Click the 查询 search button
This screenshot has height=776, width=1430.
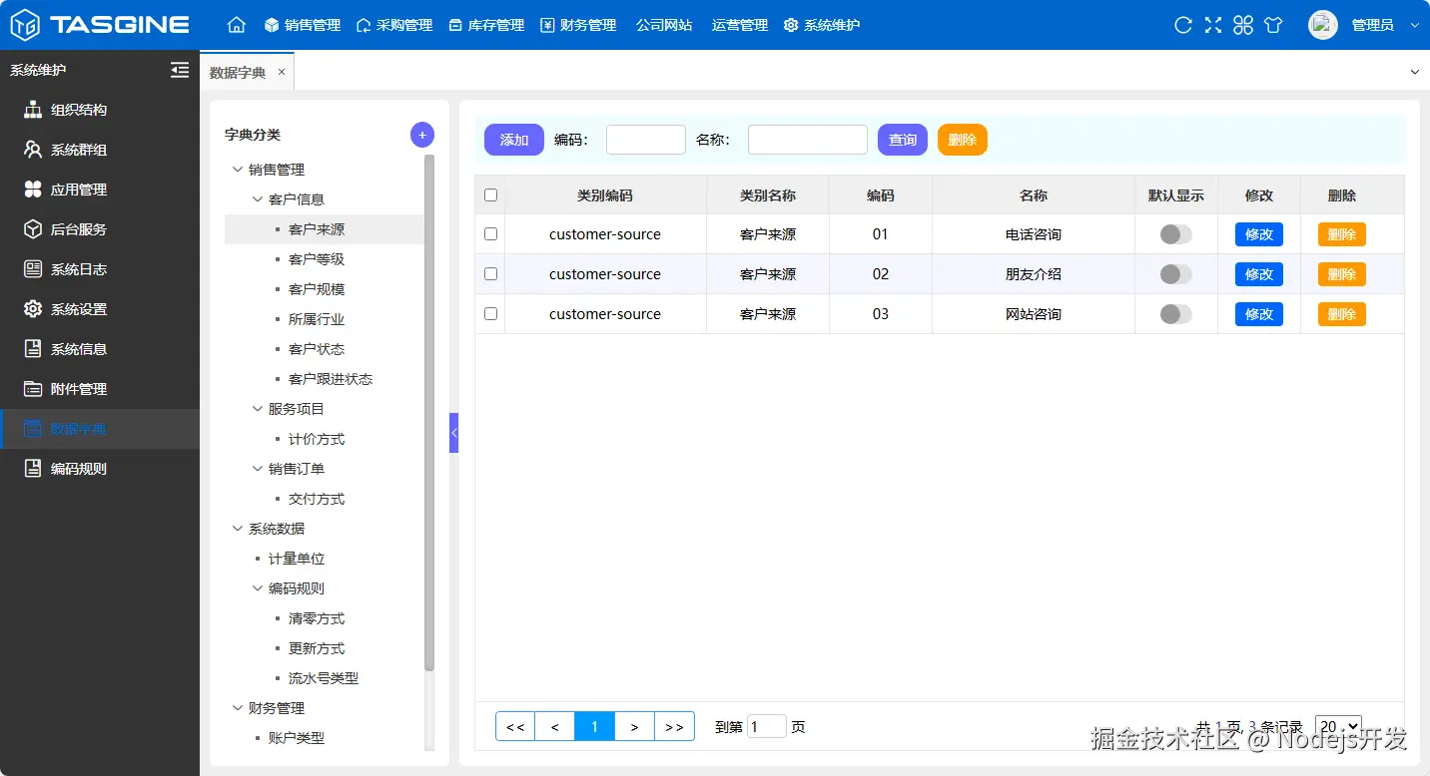[x=902, y=140]
